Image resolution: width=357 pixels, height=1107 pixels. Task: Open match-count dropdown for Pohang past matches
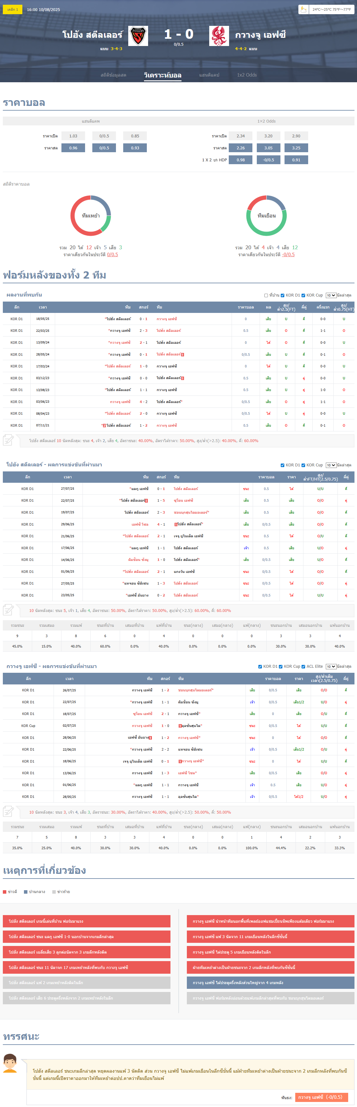point(331,465)
